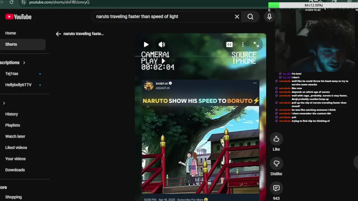Image resolution: width=358 pixels, height=201 pixels.
Task: Click the 'NARUTO SHOW HIS SPEED TO BORUTO' caption
Action: [201, 101]
